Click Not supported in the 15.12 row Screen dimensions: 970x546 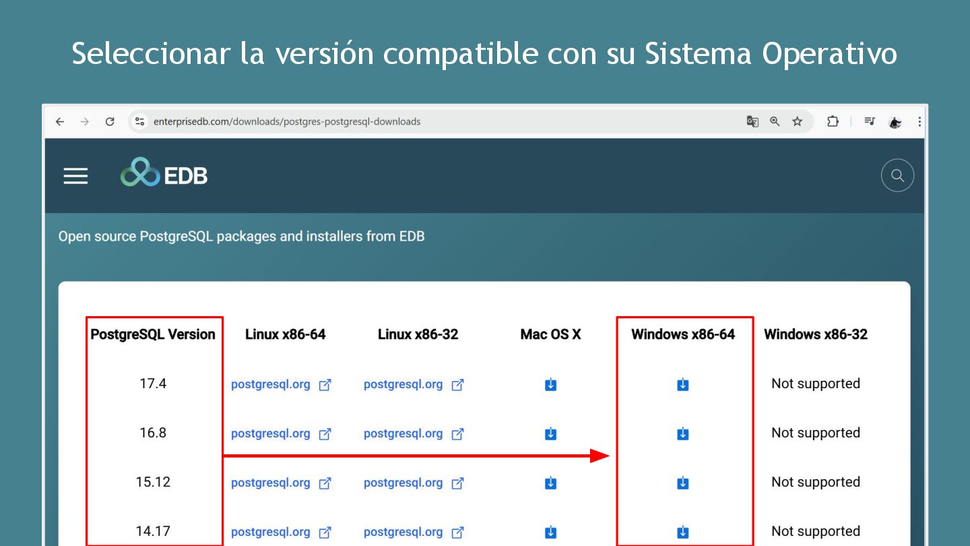tap(816, 483)
